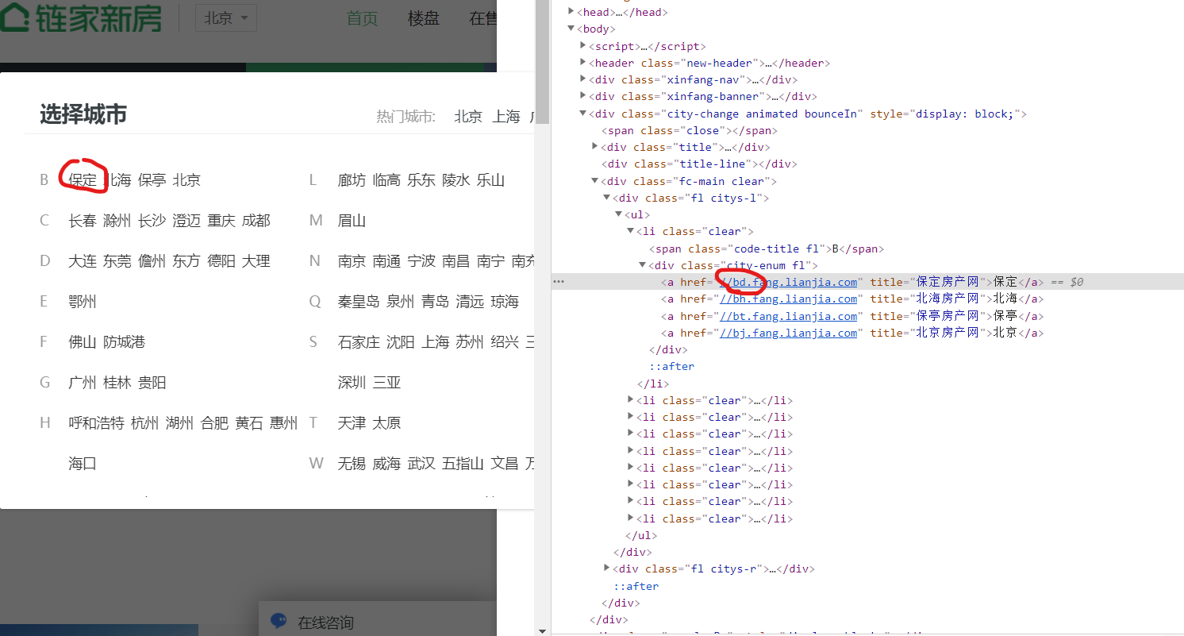Select city 石家庄 under letter S
Image resolution: width=1184 pixels, height=636 pixels.
(359, 342)
